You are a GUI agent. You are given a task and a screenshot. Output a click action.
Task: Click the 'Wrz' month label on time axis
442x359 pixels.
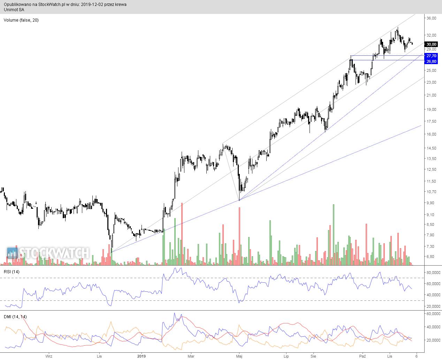pos(49,356)
